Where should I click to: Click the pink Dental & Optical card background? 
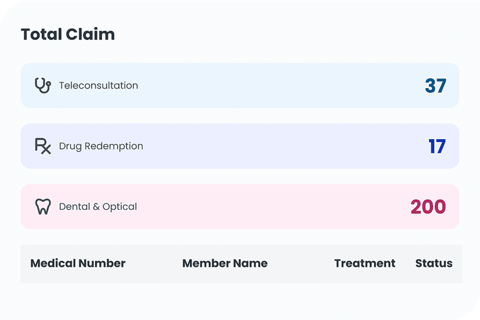[275, 207]
